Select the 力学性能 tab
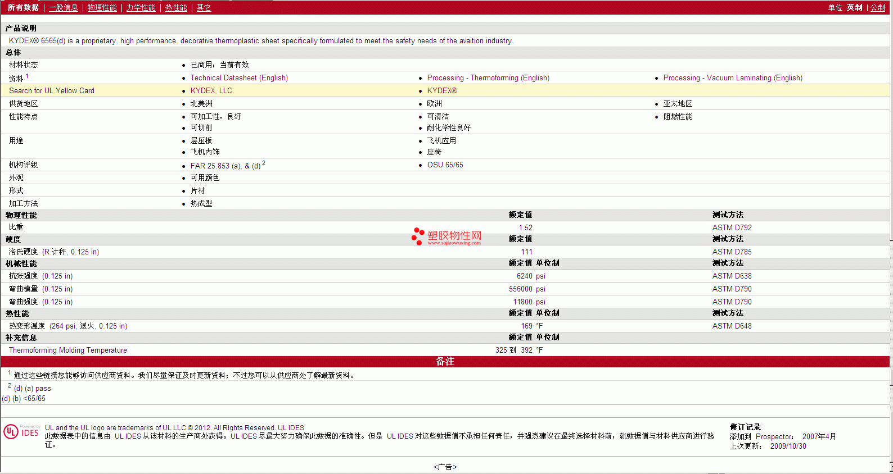Viewport: 893px width, 474px height. point(141,8)
